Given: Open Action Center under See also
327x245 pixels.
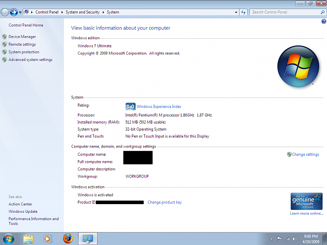Looking at the screenshot, I should pos(20,204).
